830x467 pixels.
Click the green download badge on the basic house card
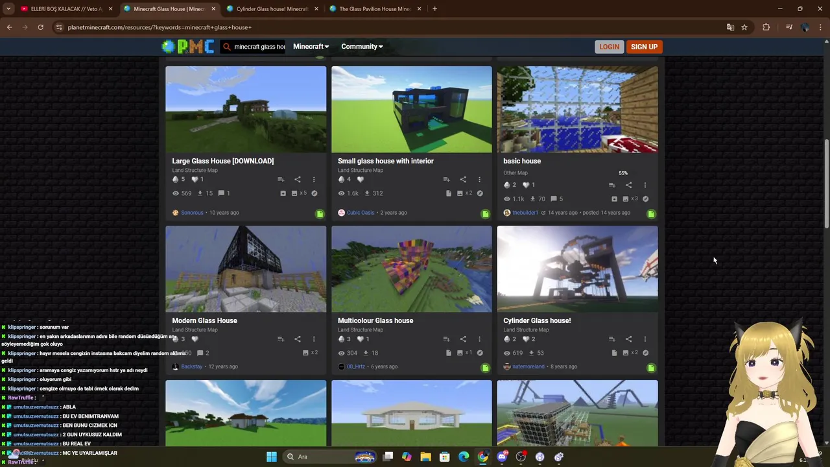click(651, 213)
